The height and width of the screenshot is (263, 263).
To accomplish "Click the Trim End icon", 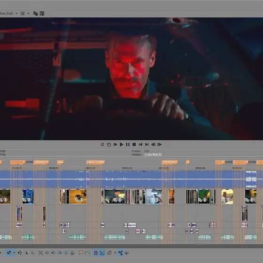I will [x=60, y=253].
